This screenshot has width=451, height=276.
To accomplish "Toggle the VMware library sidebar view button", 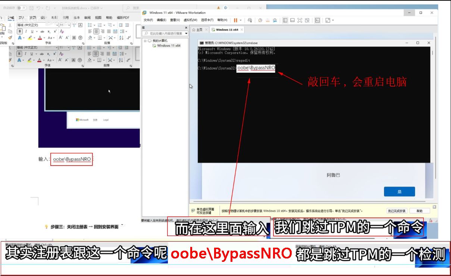I will 285,20.
